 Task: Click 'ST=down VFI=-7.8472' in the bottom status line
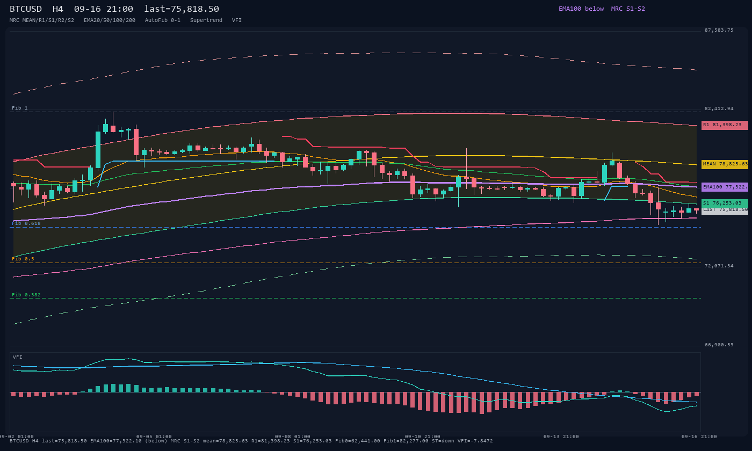[x=460, y=441]
